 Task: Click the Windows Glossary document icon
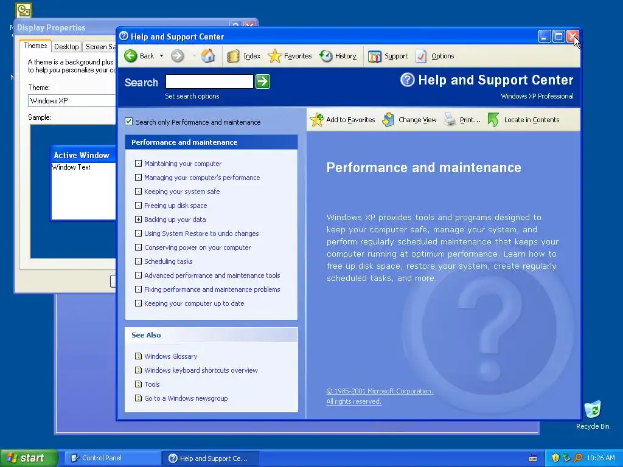[x=138, y=356]
